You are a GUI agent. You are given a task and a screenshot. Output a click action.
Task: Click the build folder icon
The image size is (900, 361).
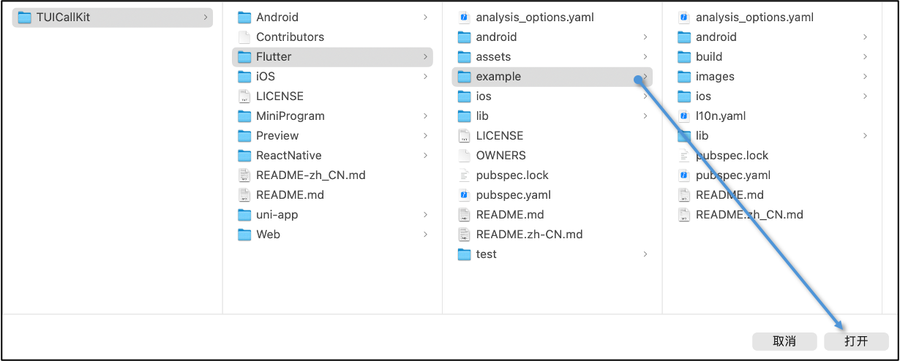click(684, 57)
